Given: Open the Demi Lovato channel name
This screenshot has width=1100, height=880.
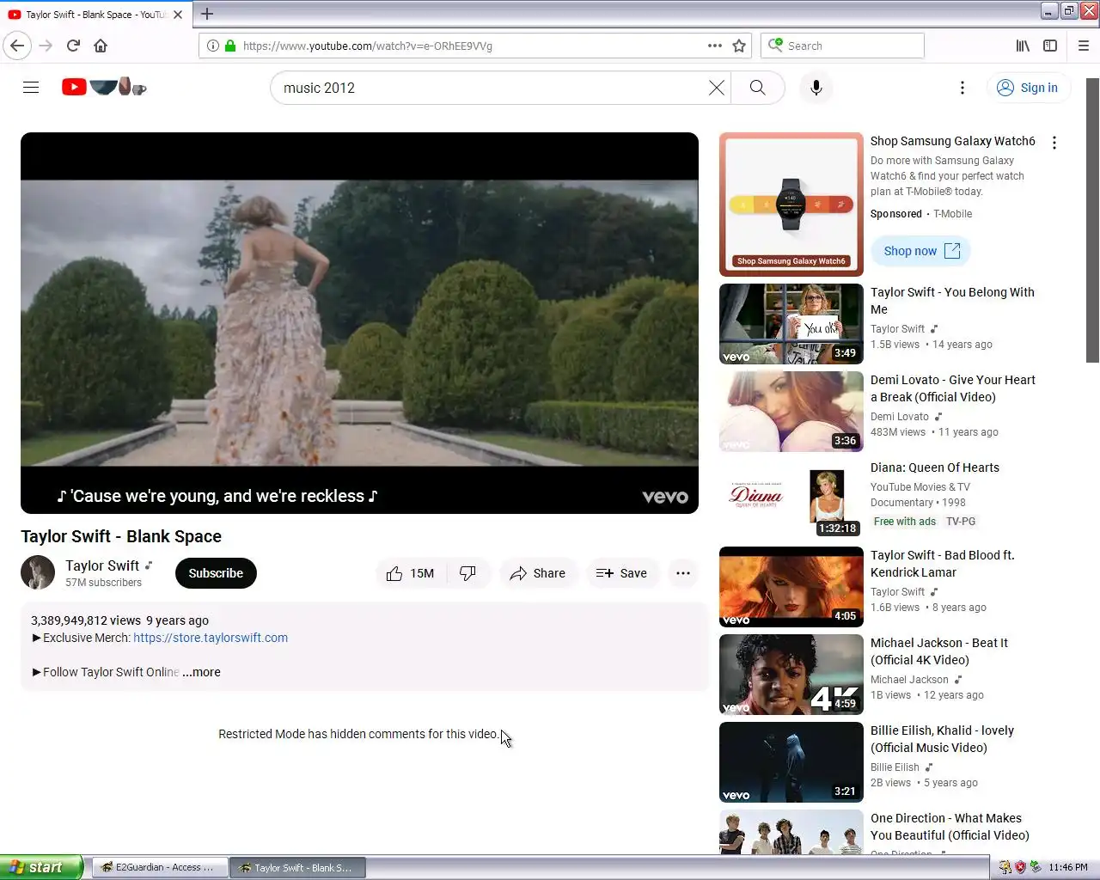Looking at the screenshot, I should coord(900,417).
